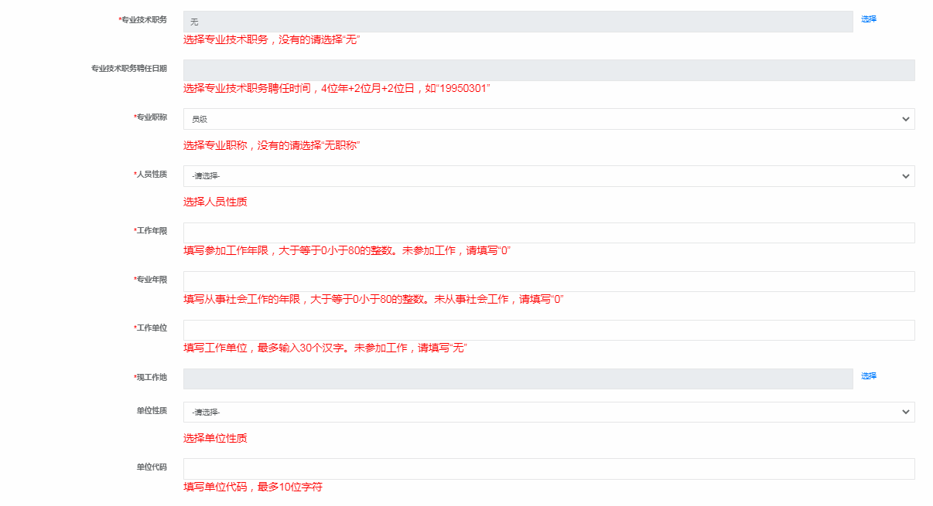Click into the 单位代码 text box

(x=549, y=469)
